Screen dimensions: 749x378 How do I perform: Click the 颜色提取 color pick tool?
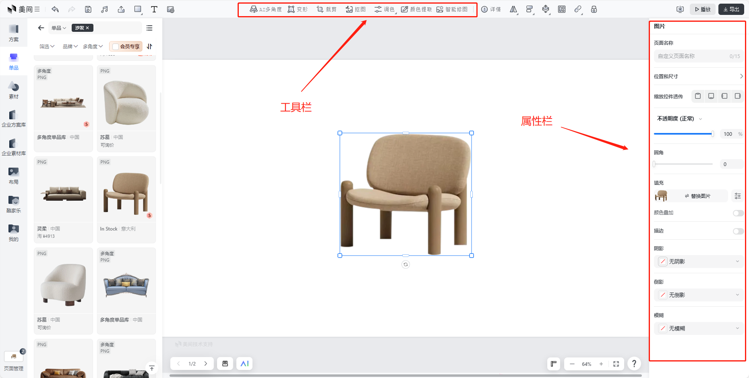point(416,9)
